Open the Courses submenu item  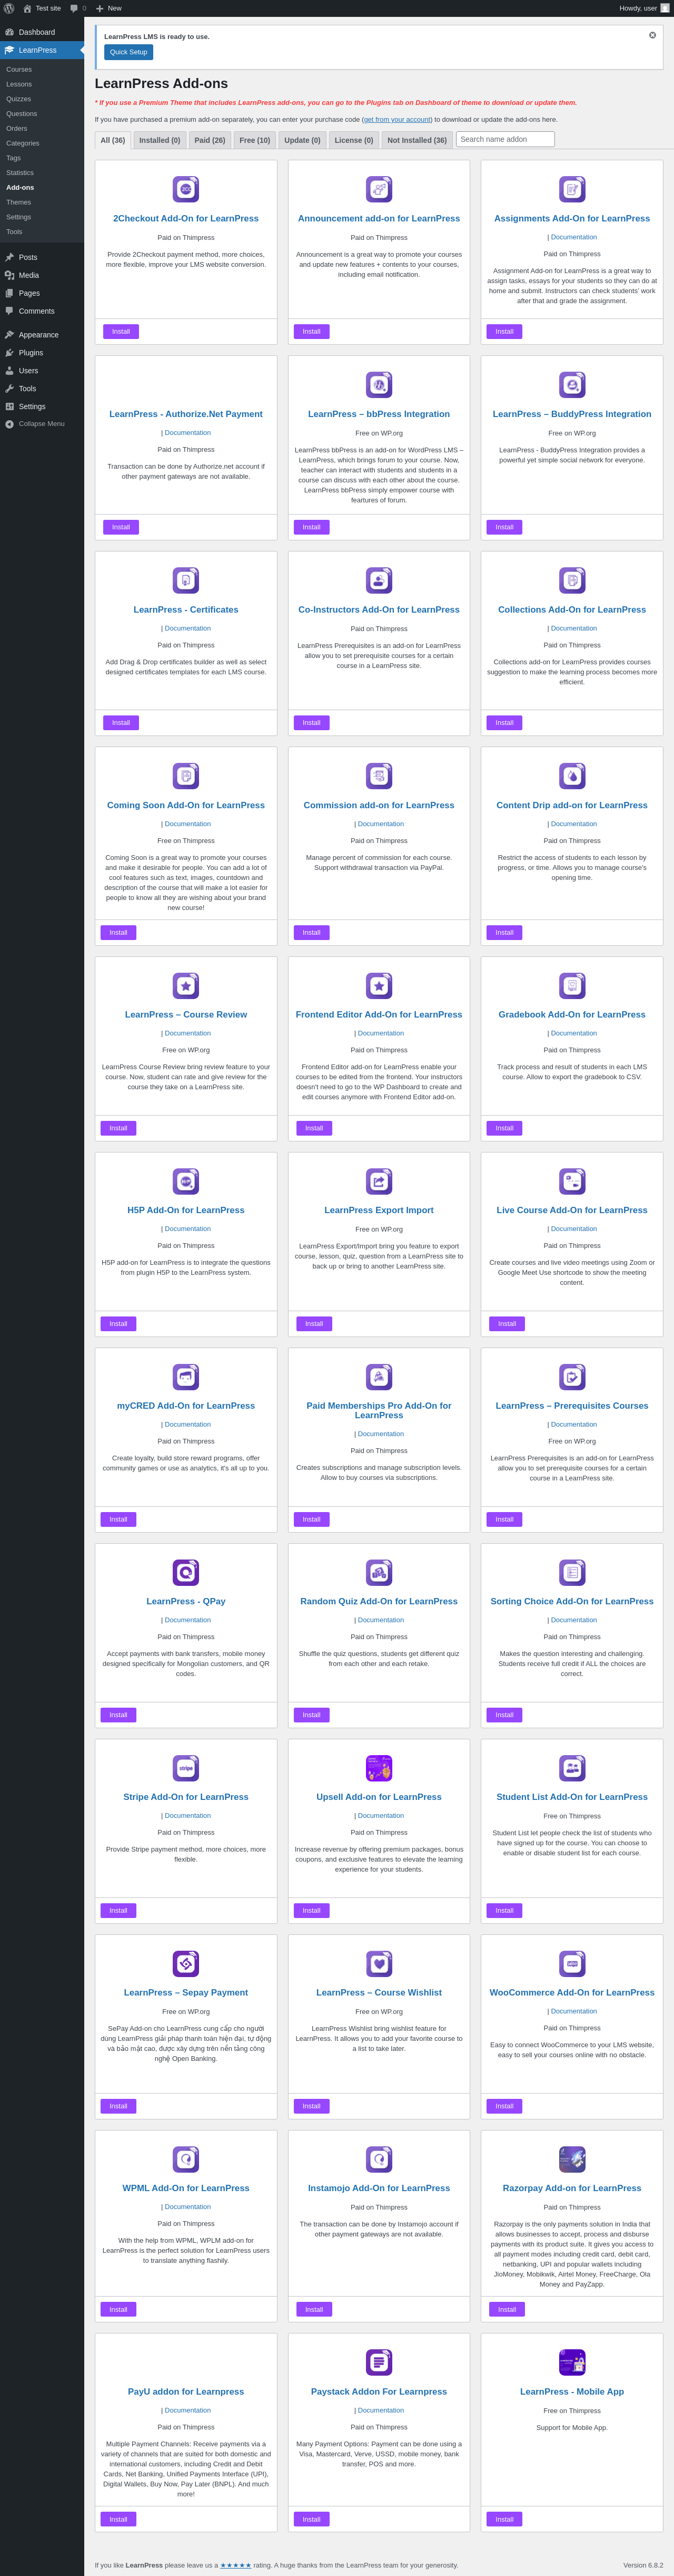[42, 69]
